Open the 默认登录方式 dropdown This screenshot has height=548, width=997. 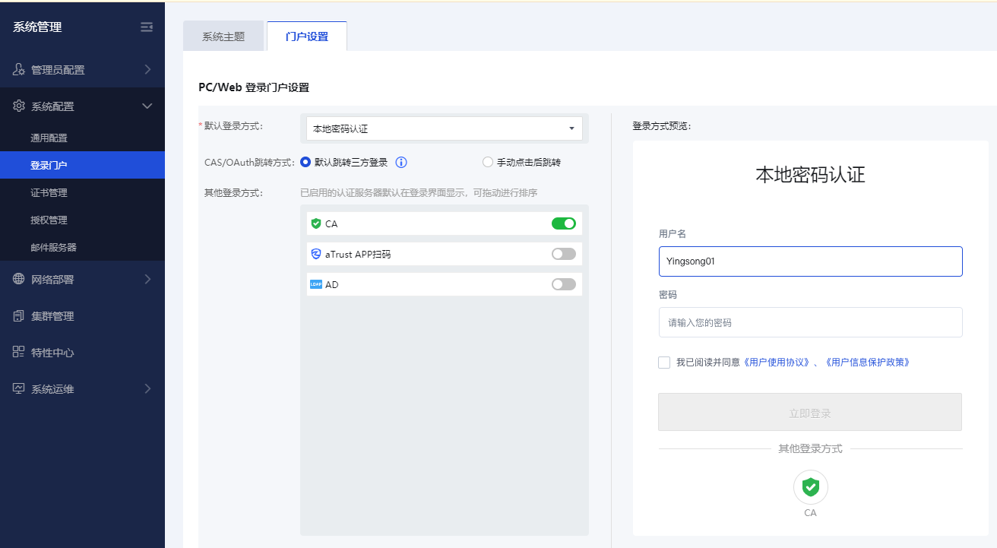(444, 129)
